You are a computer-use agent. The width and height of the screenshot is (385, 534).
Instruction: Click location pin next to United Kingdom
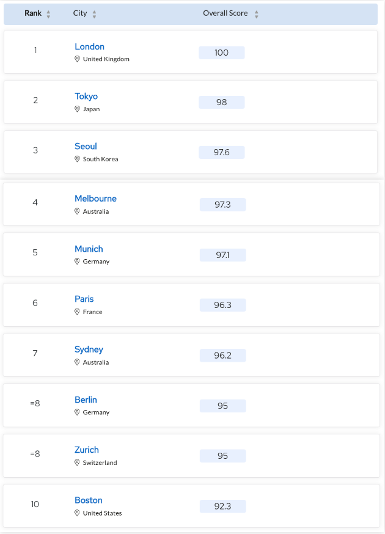pos(77,59)
